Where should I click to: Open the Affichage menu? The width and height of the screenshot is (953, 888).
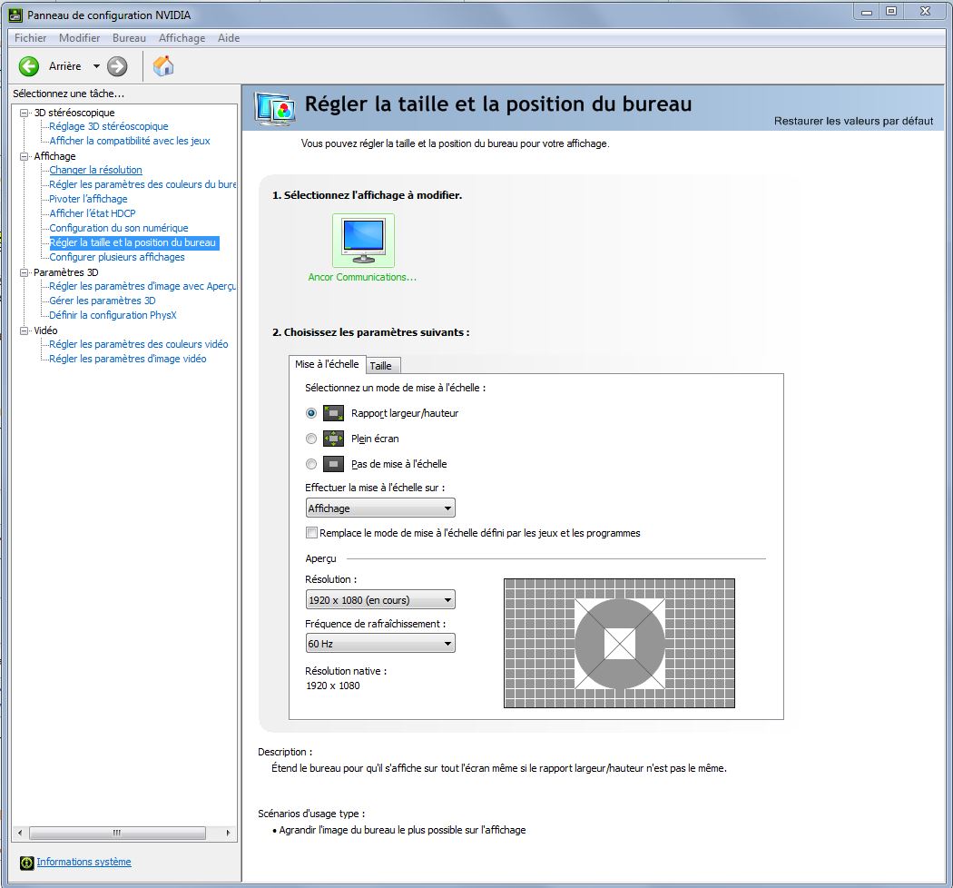click(182, 38)
